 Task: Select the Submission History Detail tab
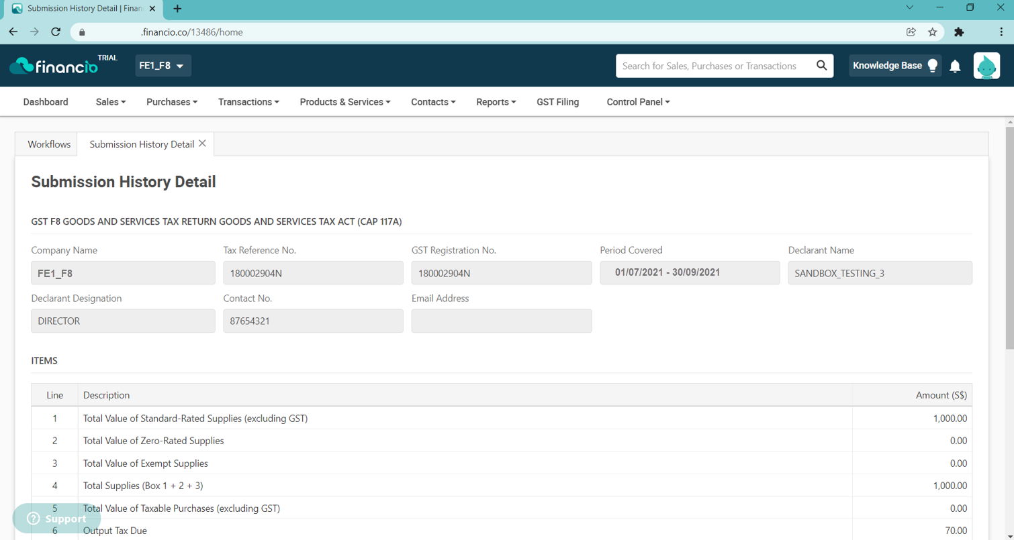click(x=142, y=144)
